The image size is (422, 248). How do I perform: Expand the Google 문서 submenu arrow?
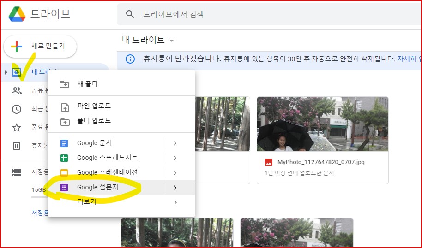[x=175, y=143]
